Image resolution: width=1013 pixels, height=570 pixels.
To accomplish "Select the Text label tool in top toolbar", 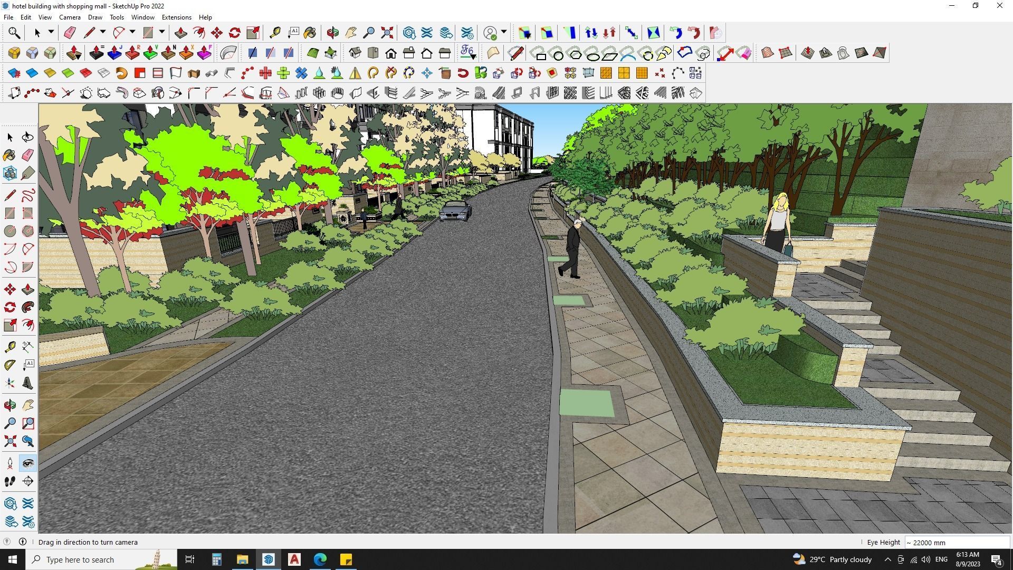I will tap(293, 33).
